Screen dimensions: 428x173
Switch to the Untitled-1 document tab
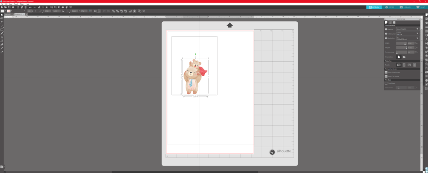pyautogui.click(x=8, y=14)
